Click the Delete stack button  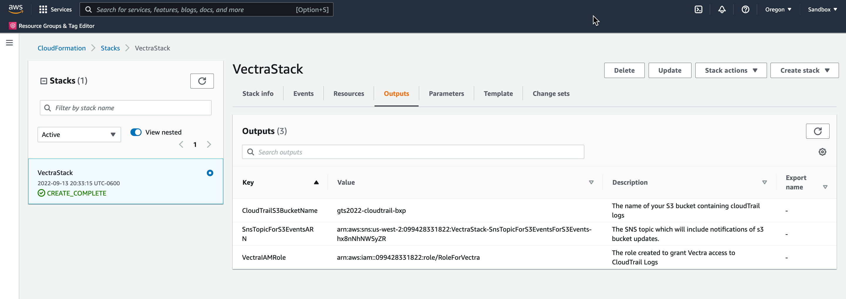[624, 70]
